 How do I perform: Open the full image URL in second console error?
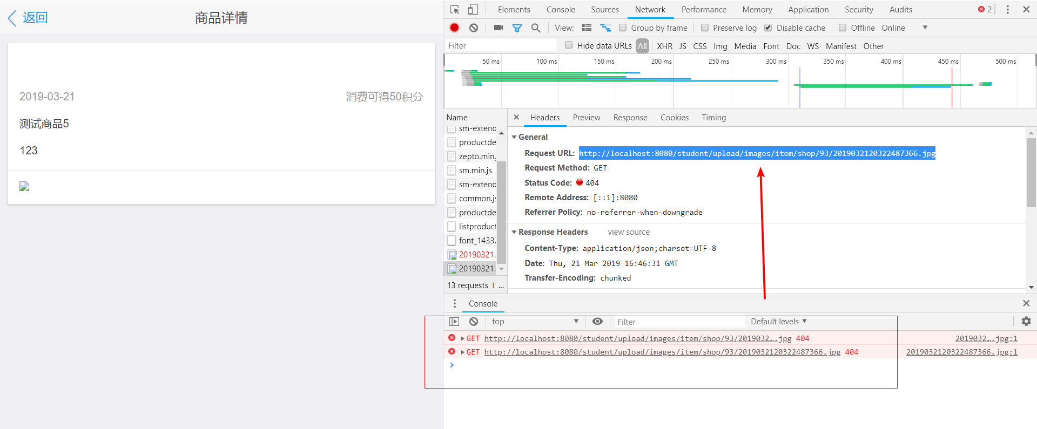click(x=662, y=352)
